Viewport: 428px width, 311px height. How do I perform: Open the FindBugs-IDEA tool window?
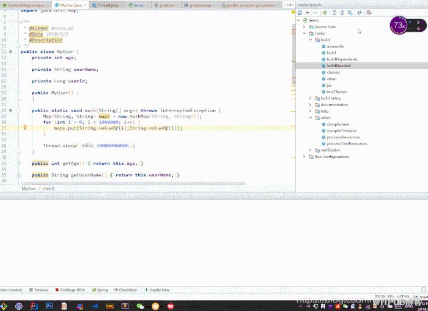click(70, 290)
